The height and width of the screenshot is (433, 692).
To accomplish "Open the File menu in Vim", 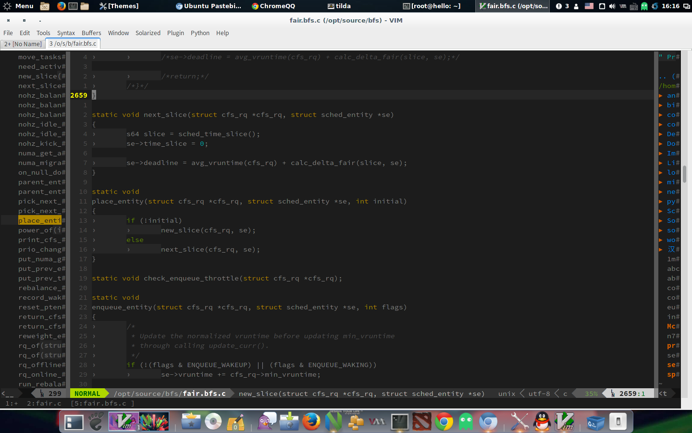I will point(8,33).
